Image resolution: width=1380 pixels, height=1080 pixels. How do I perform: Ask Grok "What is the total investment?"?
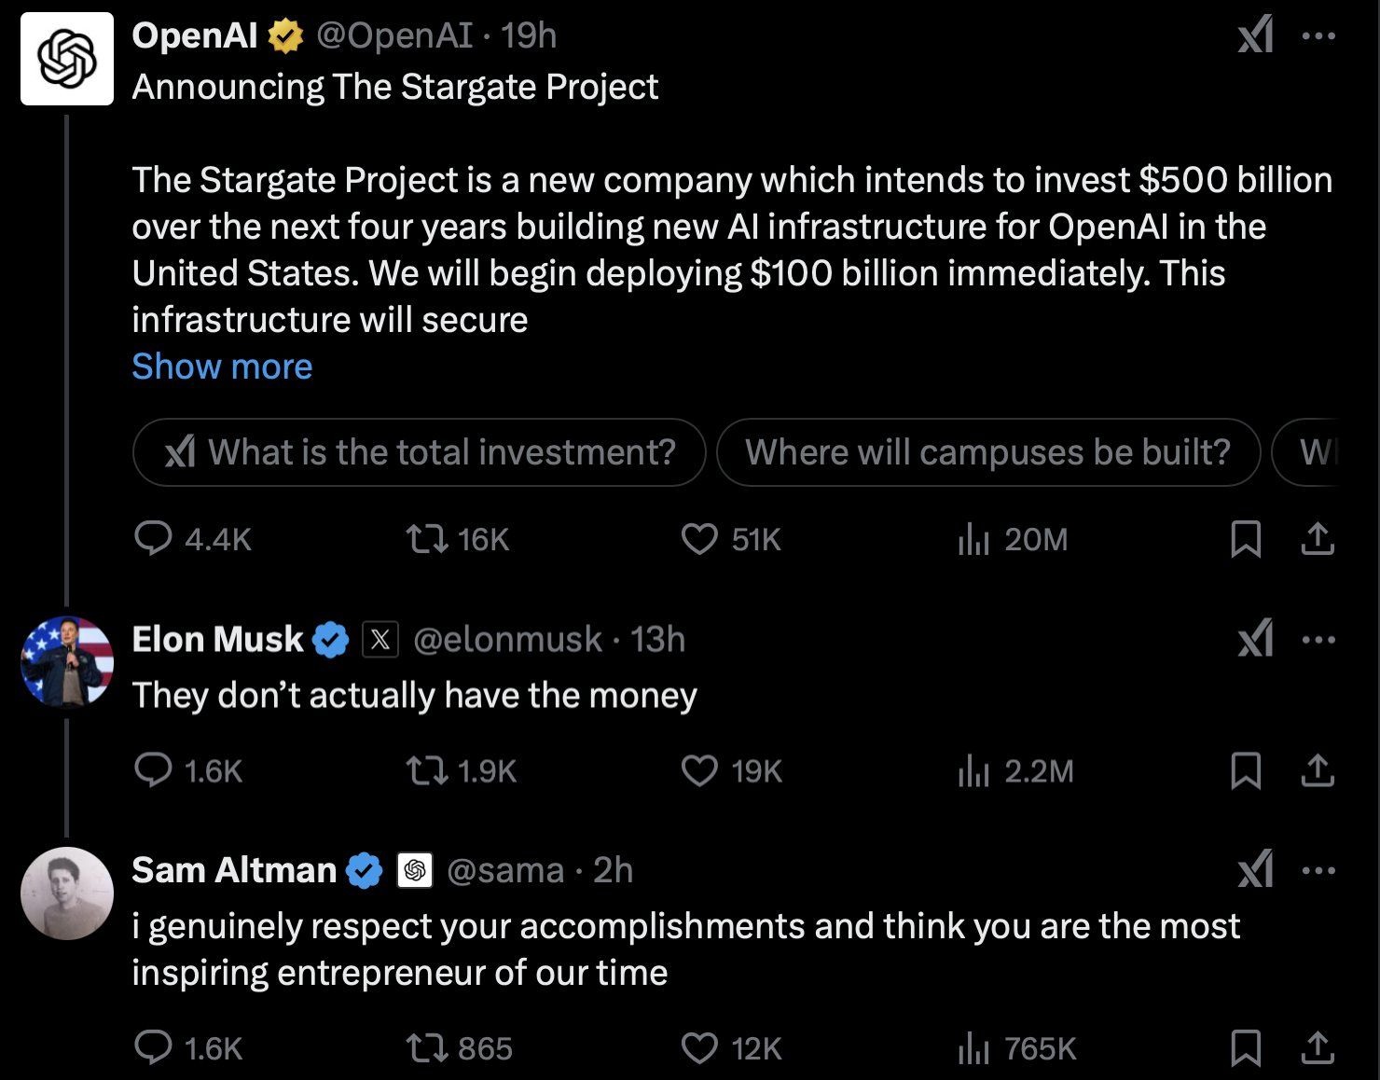(x=420, y=452)
